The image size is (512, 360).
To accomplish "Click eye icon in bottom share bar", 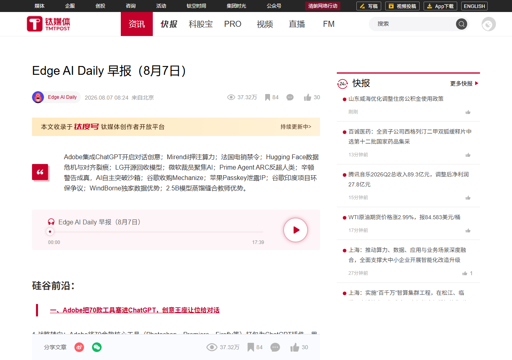I will (212, 347).
